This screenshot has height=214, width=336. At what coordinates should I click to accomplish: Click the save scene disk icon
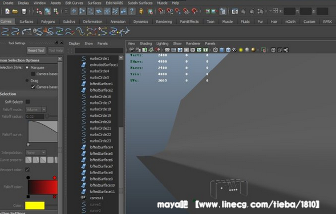tap(23, 11)
